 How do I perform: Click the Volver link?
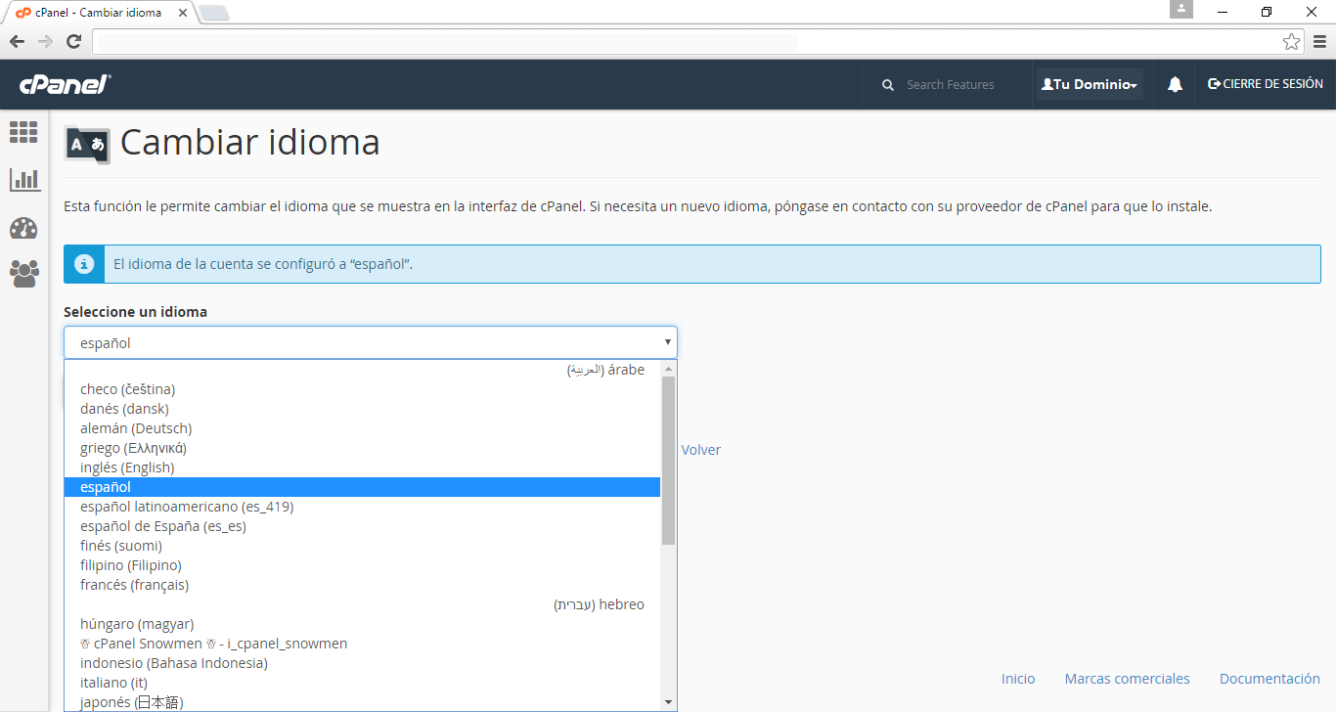pyautogui.click(x=700, y=450)
